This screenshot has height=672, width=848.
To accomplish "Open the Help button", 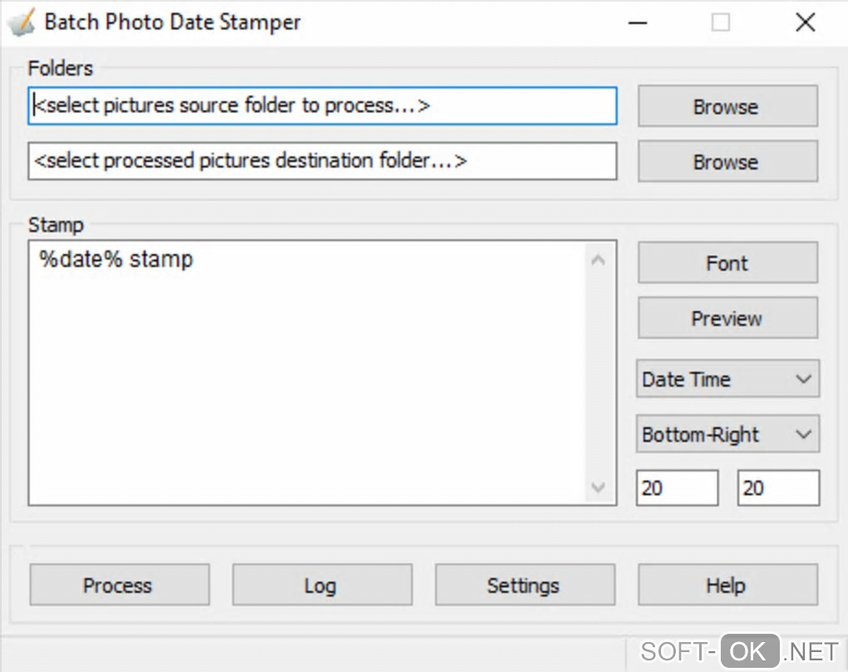I will coord(727,586).
